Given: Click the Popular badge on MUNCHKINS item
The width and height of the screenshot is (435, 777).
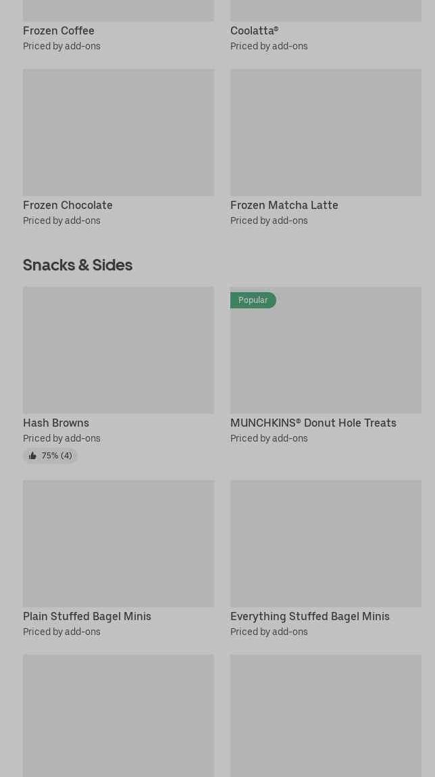Looking at the screenshot, I should [x=253, y=300].
